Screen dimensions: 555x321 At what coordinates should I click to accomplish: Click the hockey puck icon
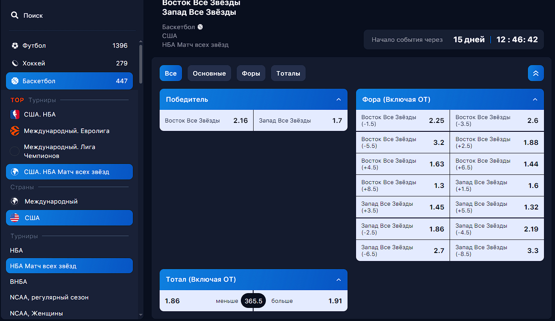click(x=15, y=63)
